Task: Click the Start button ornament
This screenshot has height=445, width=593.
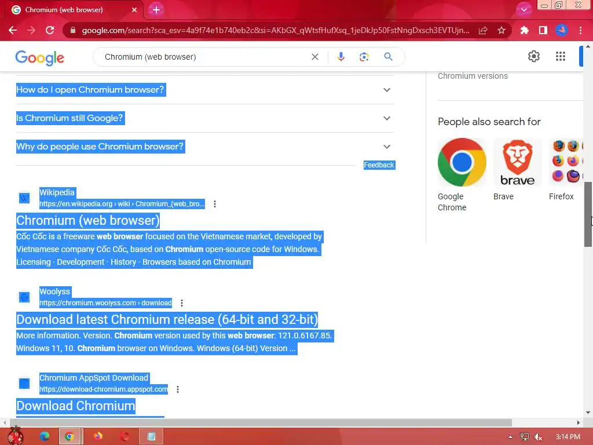Action: (15, 436)
